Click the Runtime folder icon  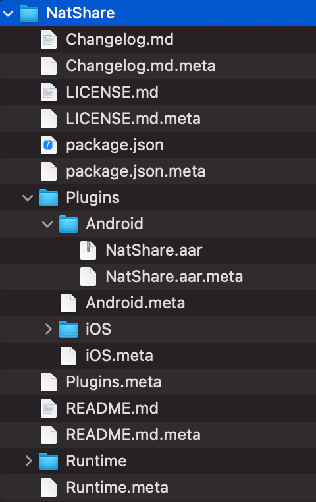tap(49, 461)
